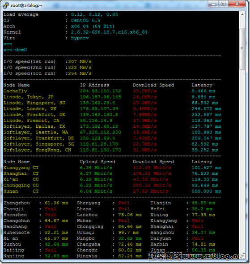The height and width of the screenshot is (264, 250).
Task: Click the kernel version string
Action: tap(109, 32)
